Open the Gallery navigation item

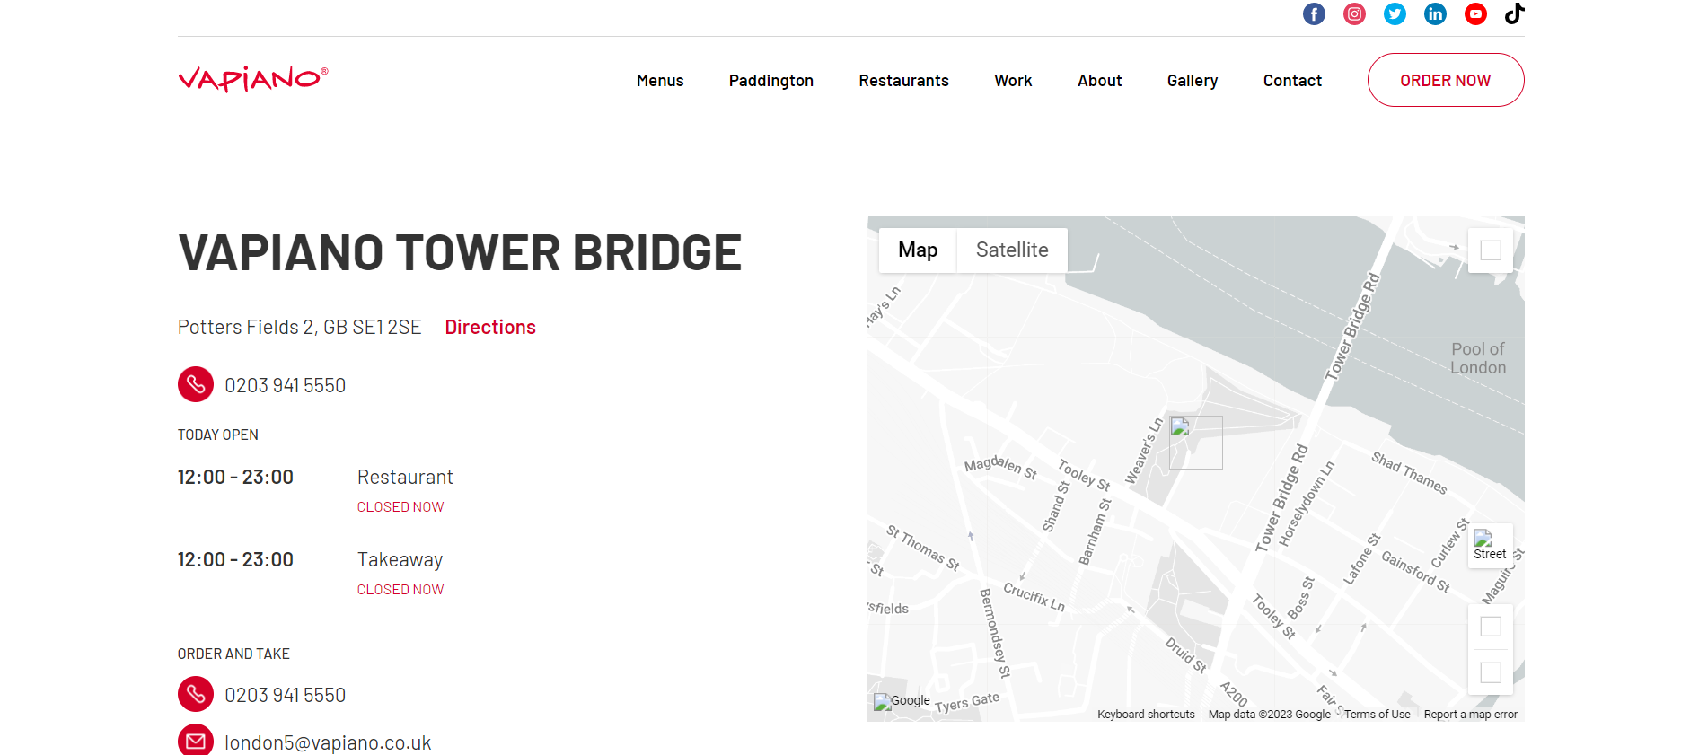point(1193,81)
